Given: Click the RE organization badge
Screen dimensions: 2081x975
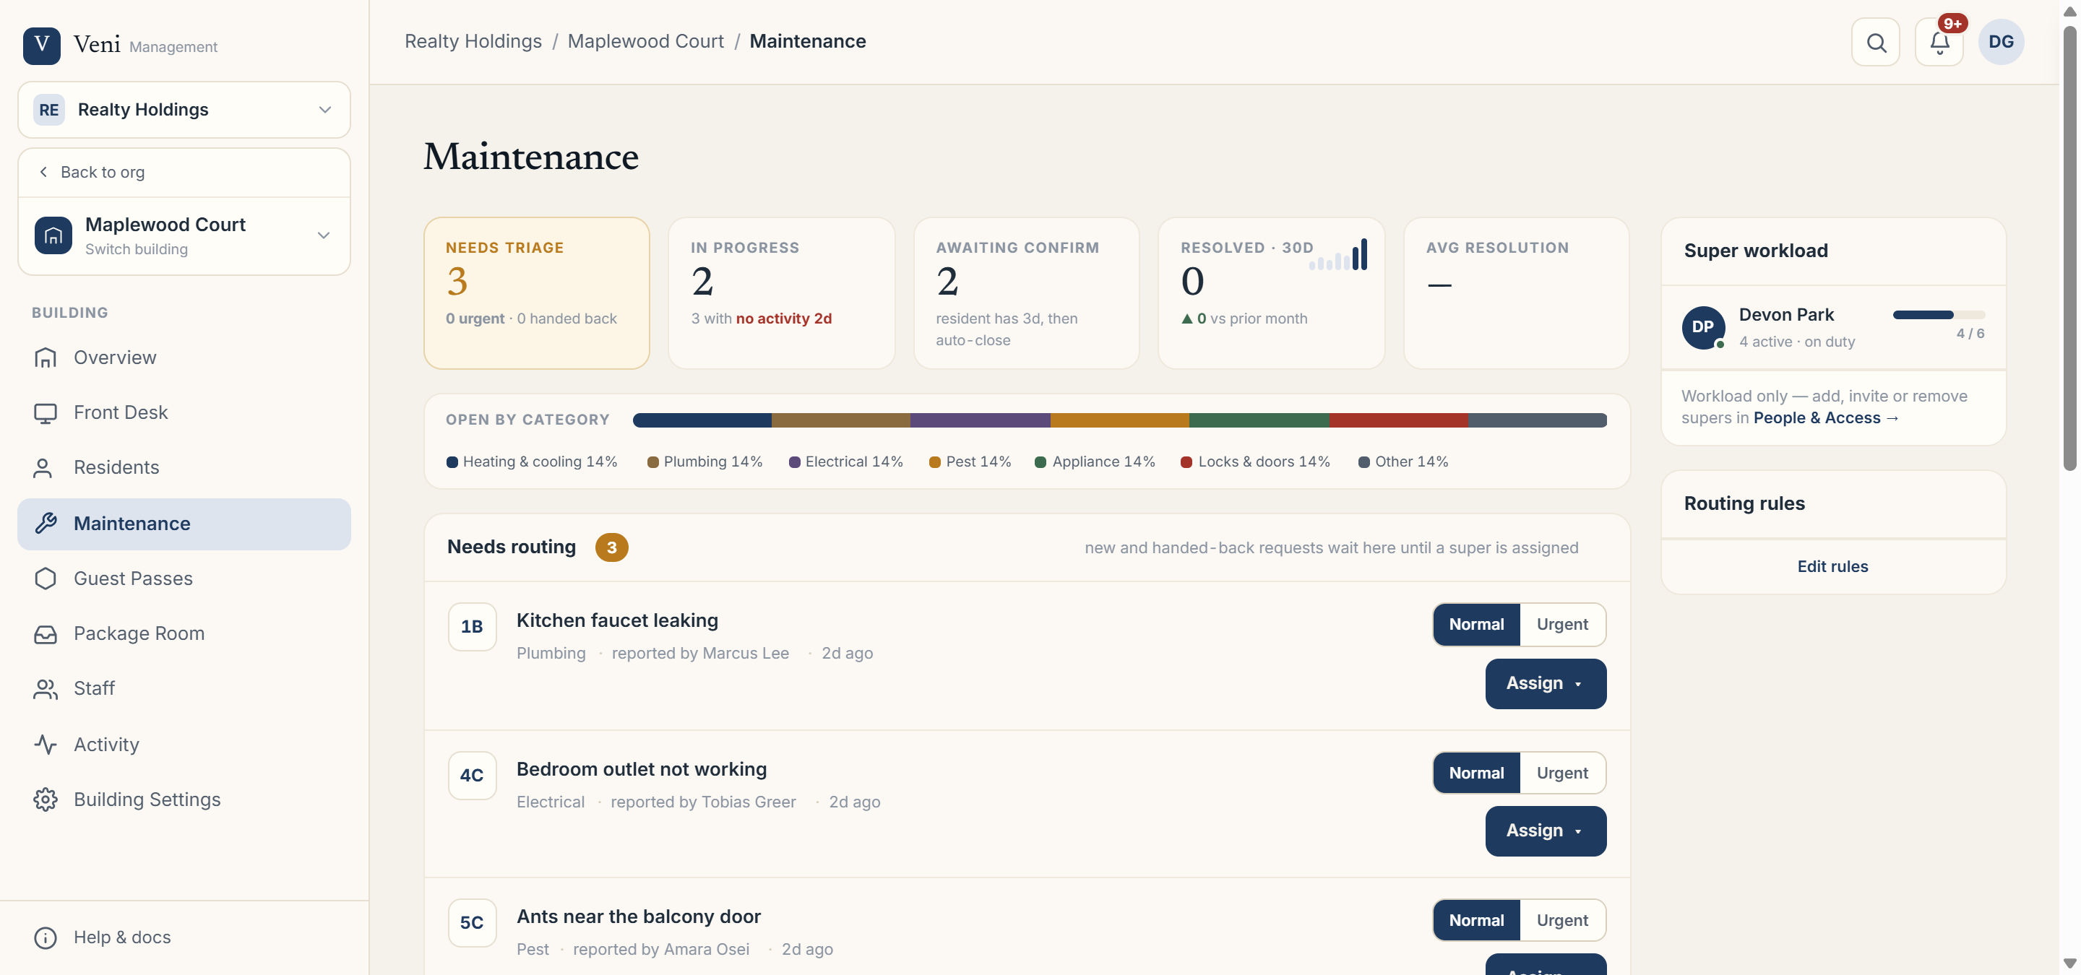Looking at the screenshot, I should [48, 110].
